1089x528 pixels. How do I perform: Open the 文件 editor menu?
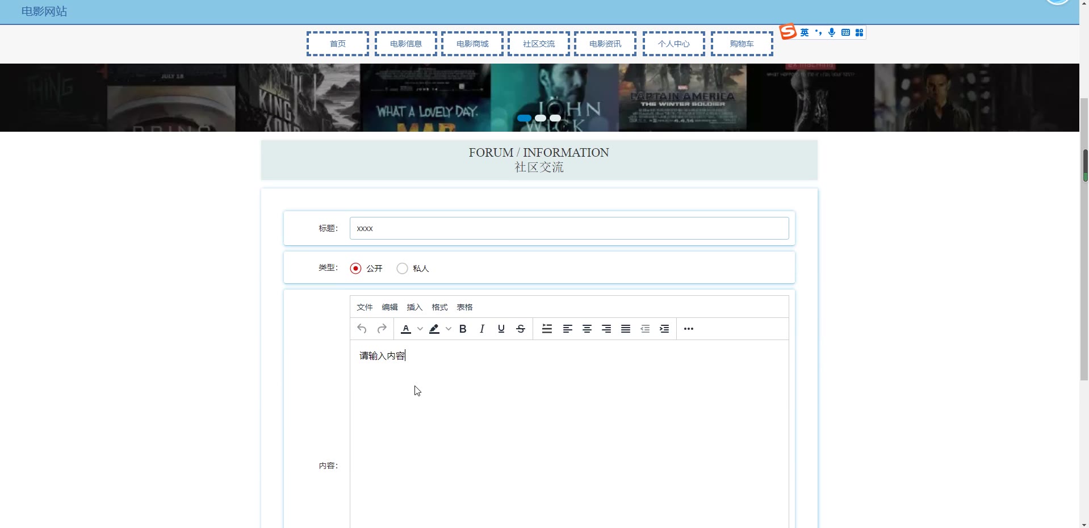click(365, 307)
